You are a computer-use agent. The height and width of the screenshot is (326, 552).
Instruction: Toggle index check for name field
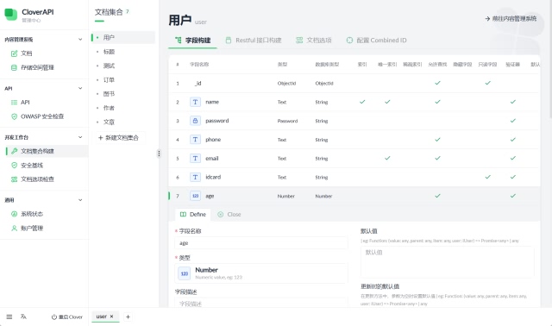(x=362, y=102)
